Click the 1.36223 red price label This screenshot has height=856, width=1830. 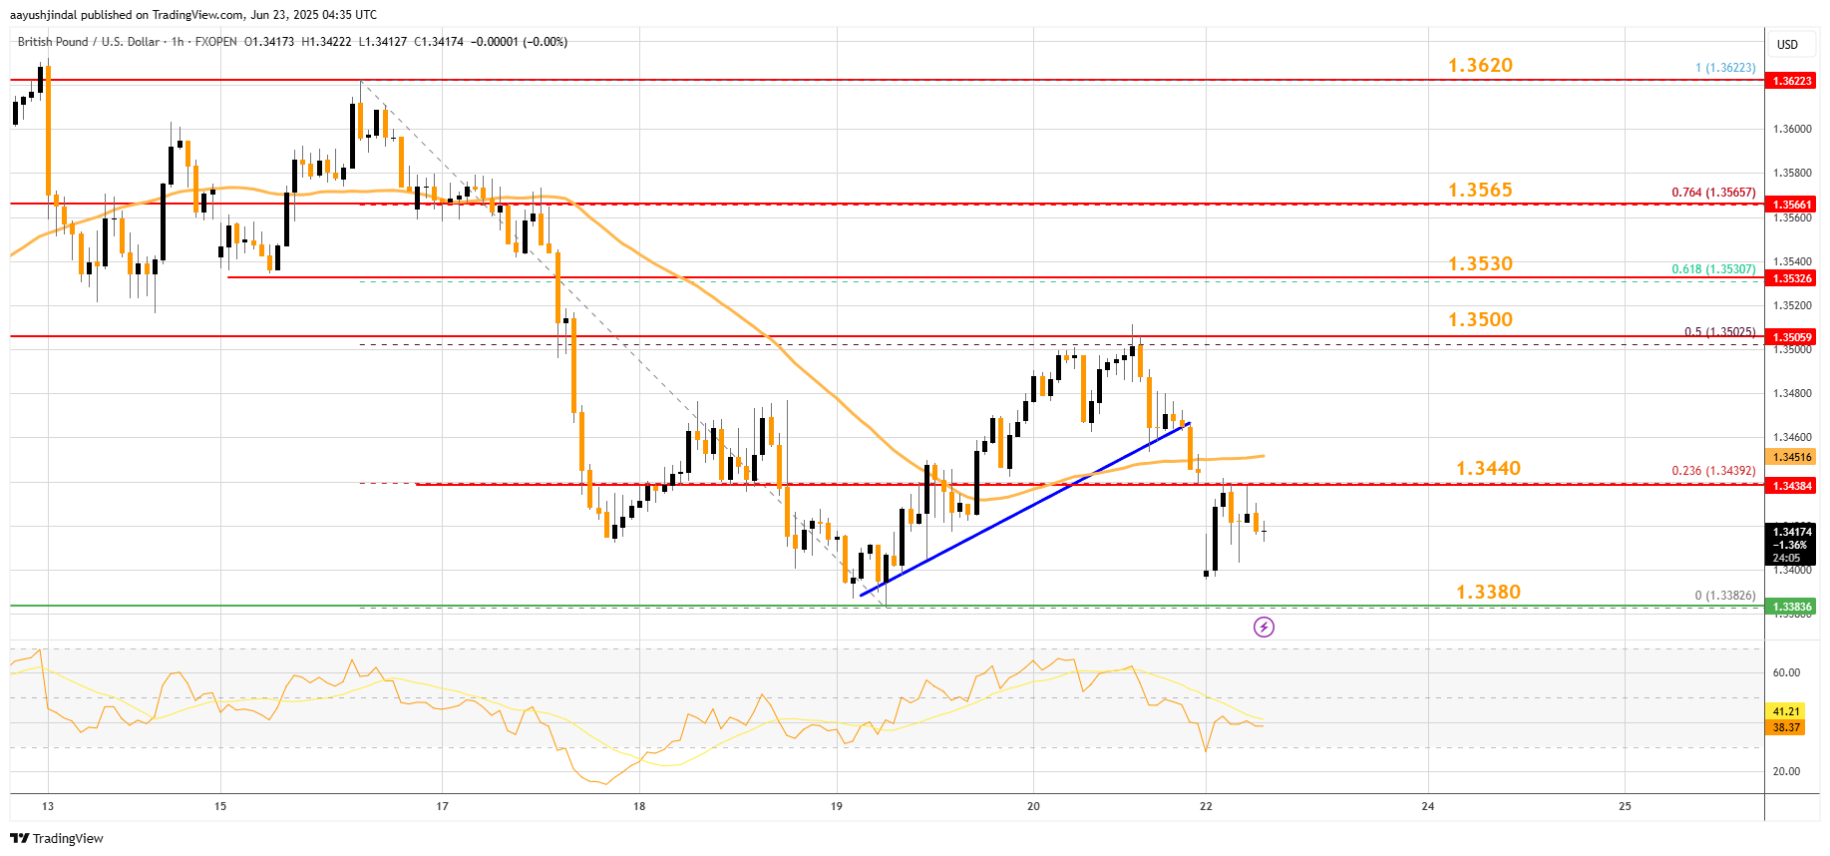(x=1790, y=81)
